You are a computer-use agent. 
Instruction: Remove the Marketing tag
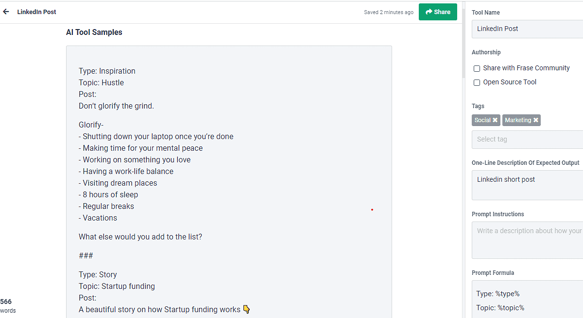click(536, 120)
